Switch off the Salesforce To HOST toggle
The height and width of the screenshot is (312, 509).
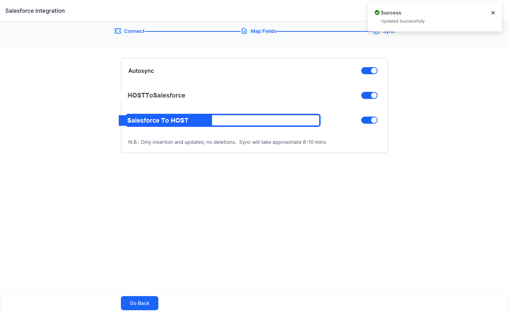[x=369, y=120]
